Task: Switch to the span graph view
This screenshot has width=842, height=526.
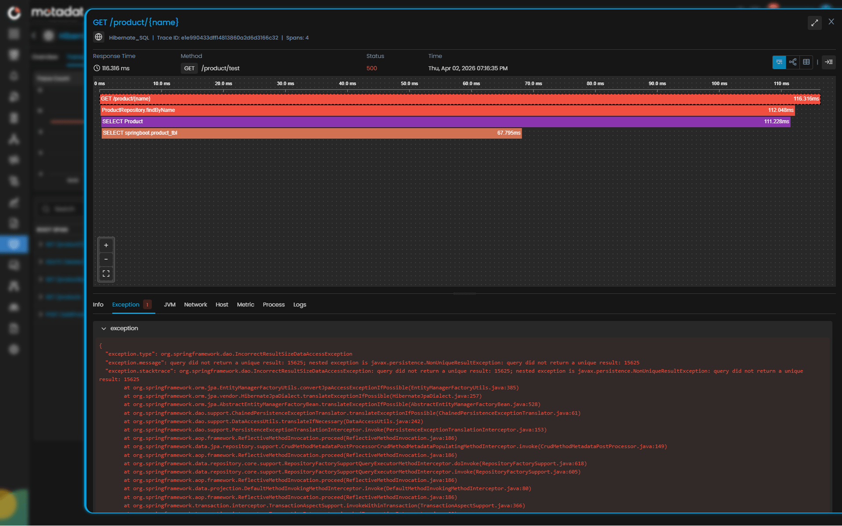Action: pos(792,62)
